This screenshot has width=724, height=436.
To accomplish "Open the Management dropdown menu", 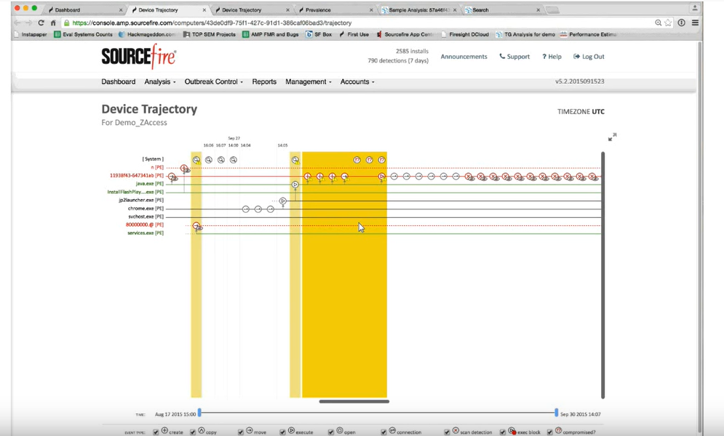I will (309, 81).
